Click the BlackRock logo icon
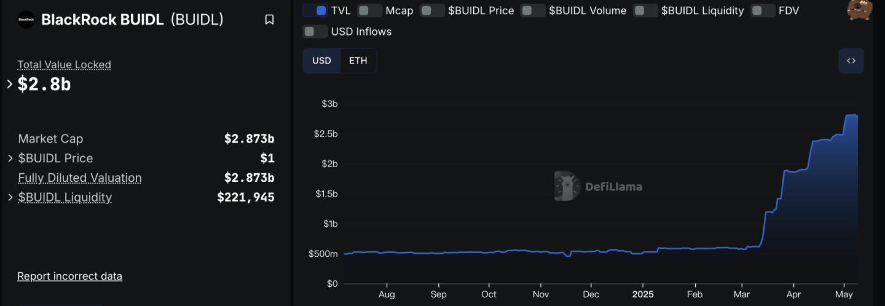885x306 pixels. click(26, 20)
